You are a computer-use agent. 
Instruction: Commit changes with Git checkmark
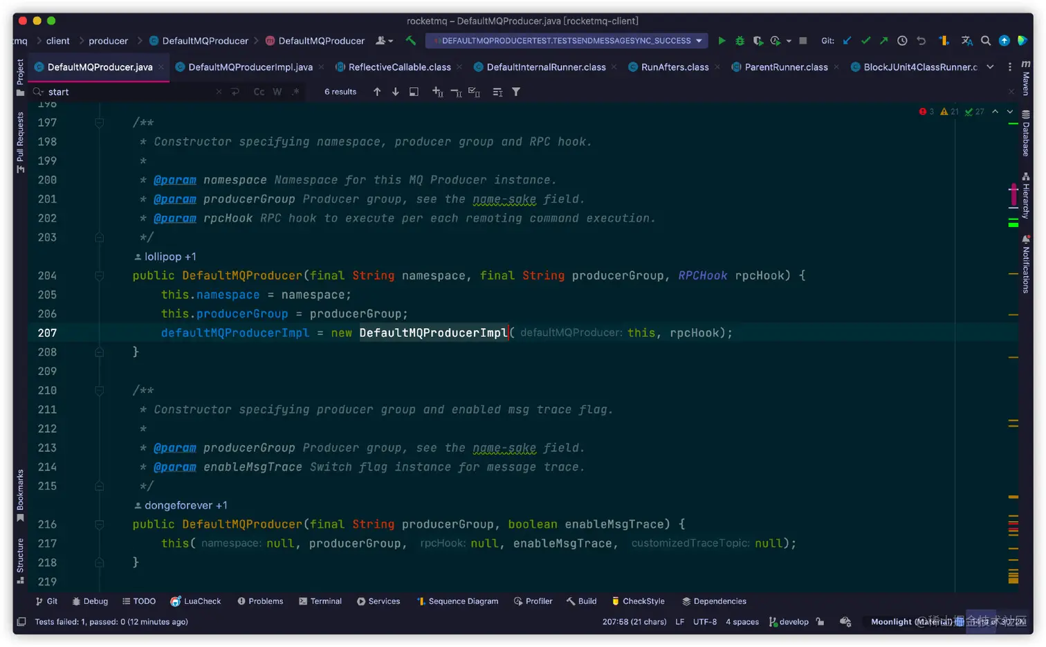coord(865,41)
